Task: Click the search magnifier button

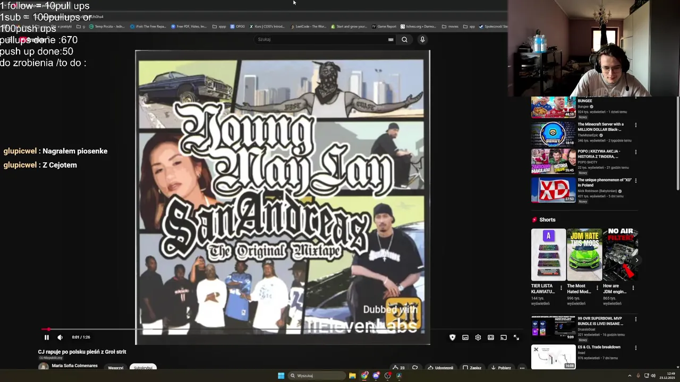Action: (x=404, y=39)
